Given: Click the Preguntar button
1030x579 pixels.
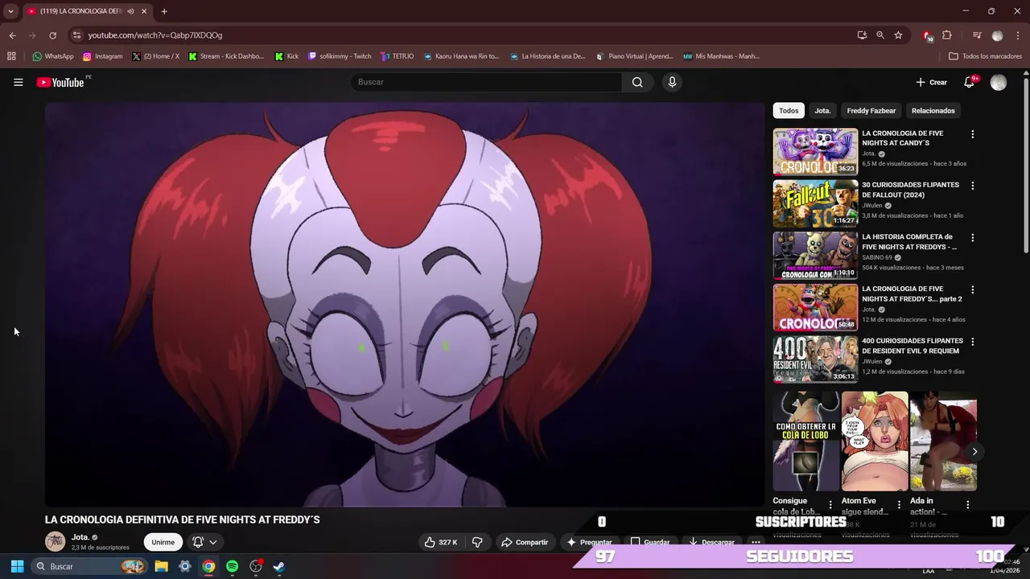Looking at the screenshot, I should coord(590,542).
